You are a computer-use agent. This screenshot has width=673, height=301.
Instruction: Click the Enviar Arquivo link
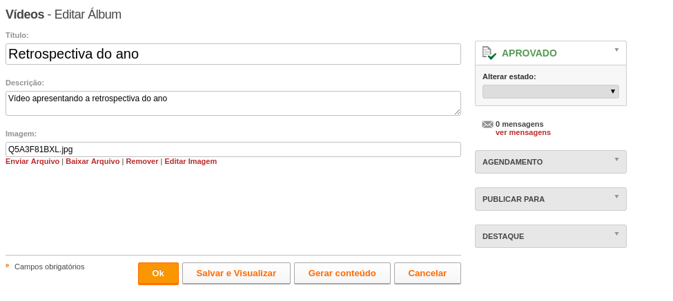(x=32, y=161)
